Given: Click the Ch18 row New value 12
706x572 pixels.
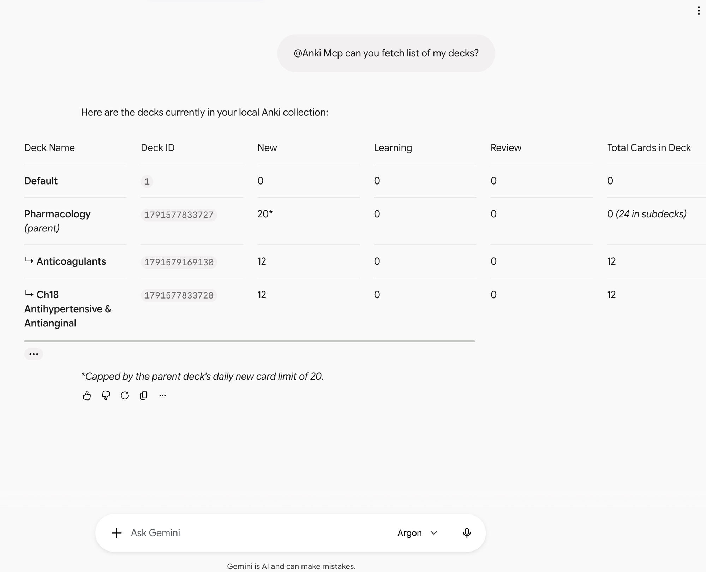Looking at the screenshot, I should click(x=262, y=295).
